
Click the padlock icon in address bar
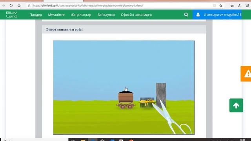29,5
